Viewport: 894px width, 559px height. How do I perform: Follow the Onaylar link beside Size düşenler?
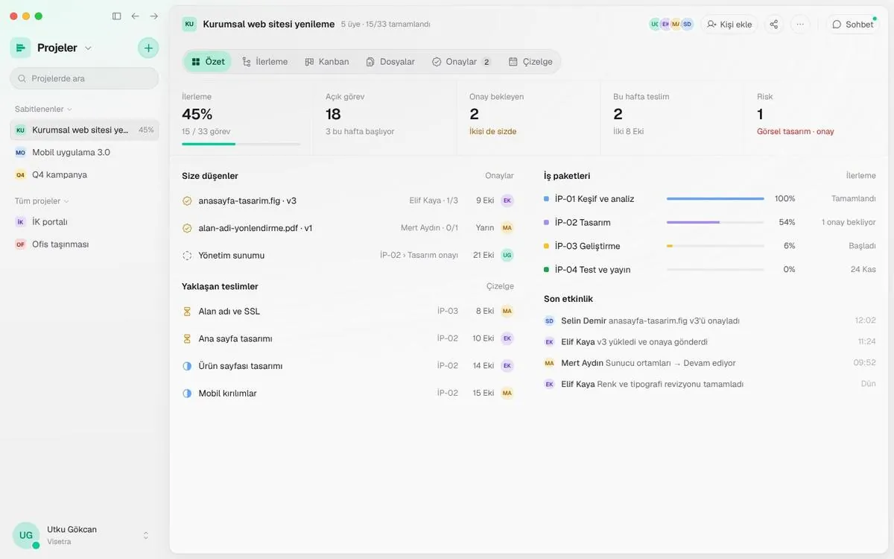click(499, 176)
